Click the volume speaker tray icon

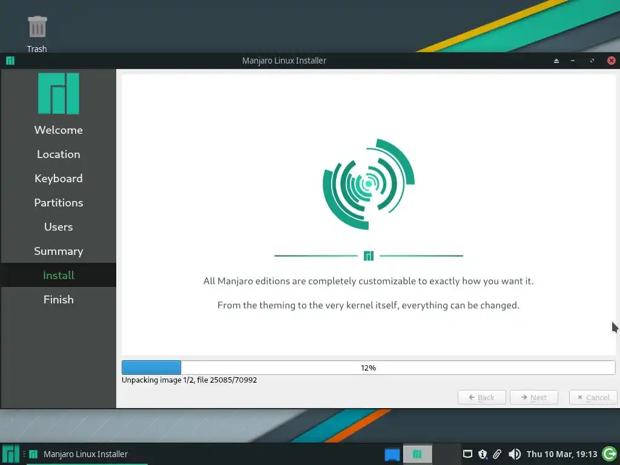515,454
